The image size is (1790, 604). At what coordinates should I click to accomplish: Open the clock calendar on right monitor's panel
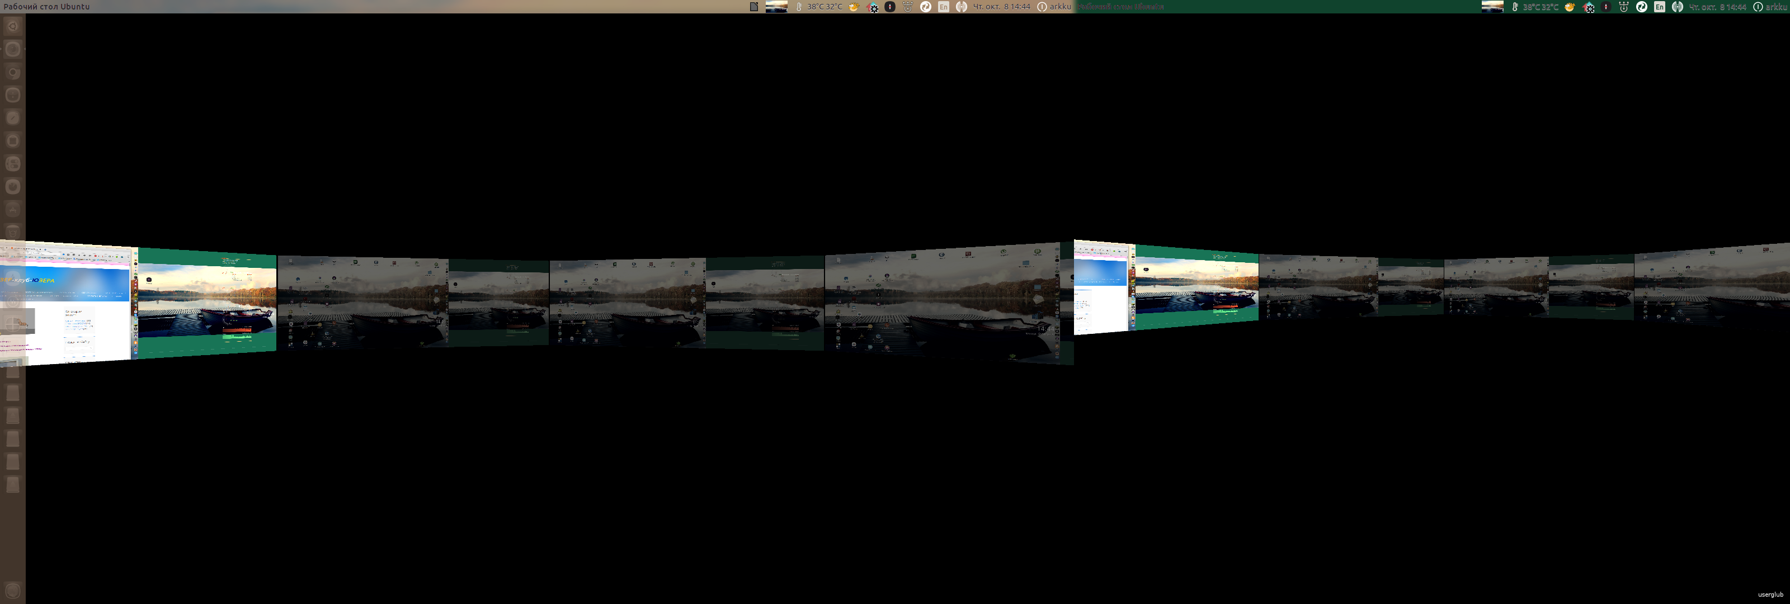pyautogui.click(x=1718, y=7)
